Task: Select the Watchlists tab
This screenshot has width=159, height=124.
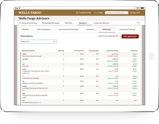Action: pos(107,29)
